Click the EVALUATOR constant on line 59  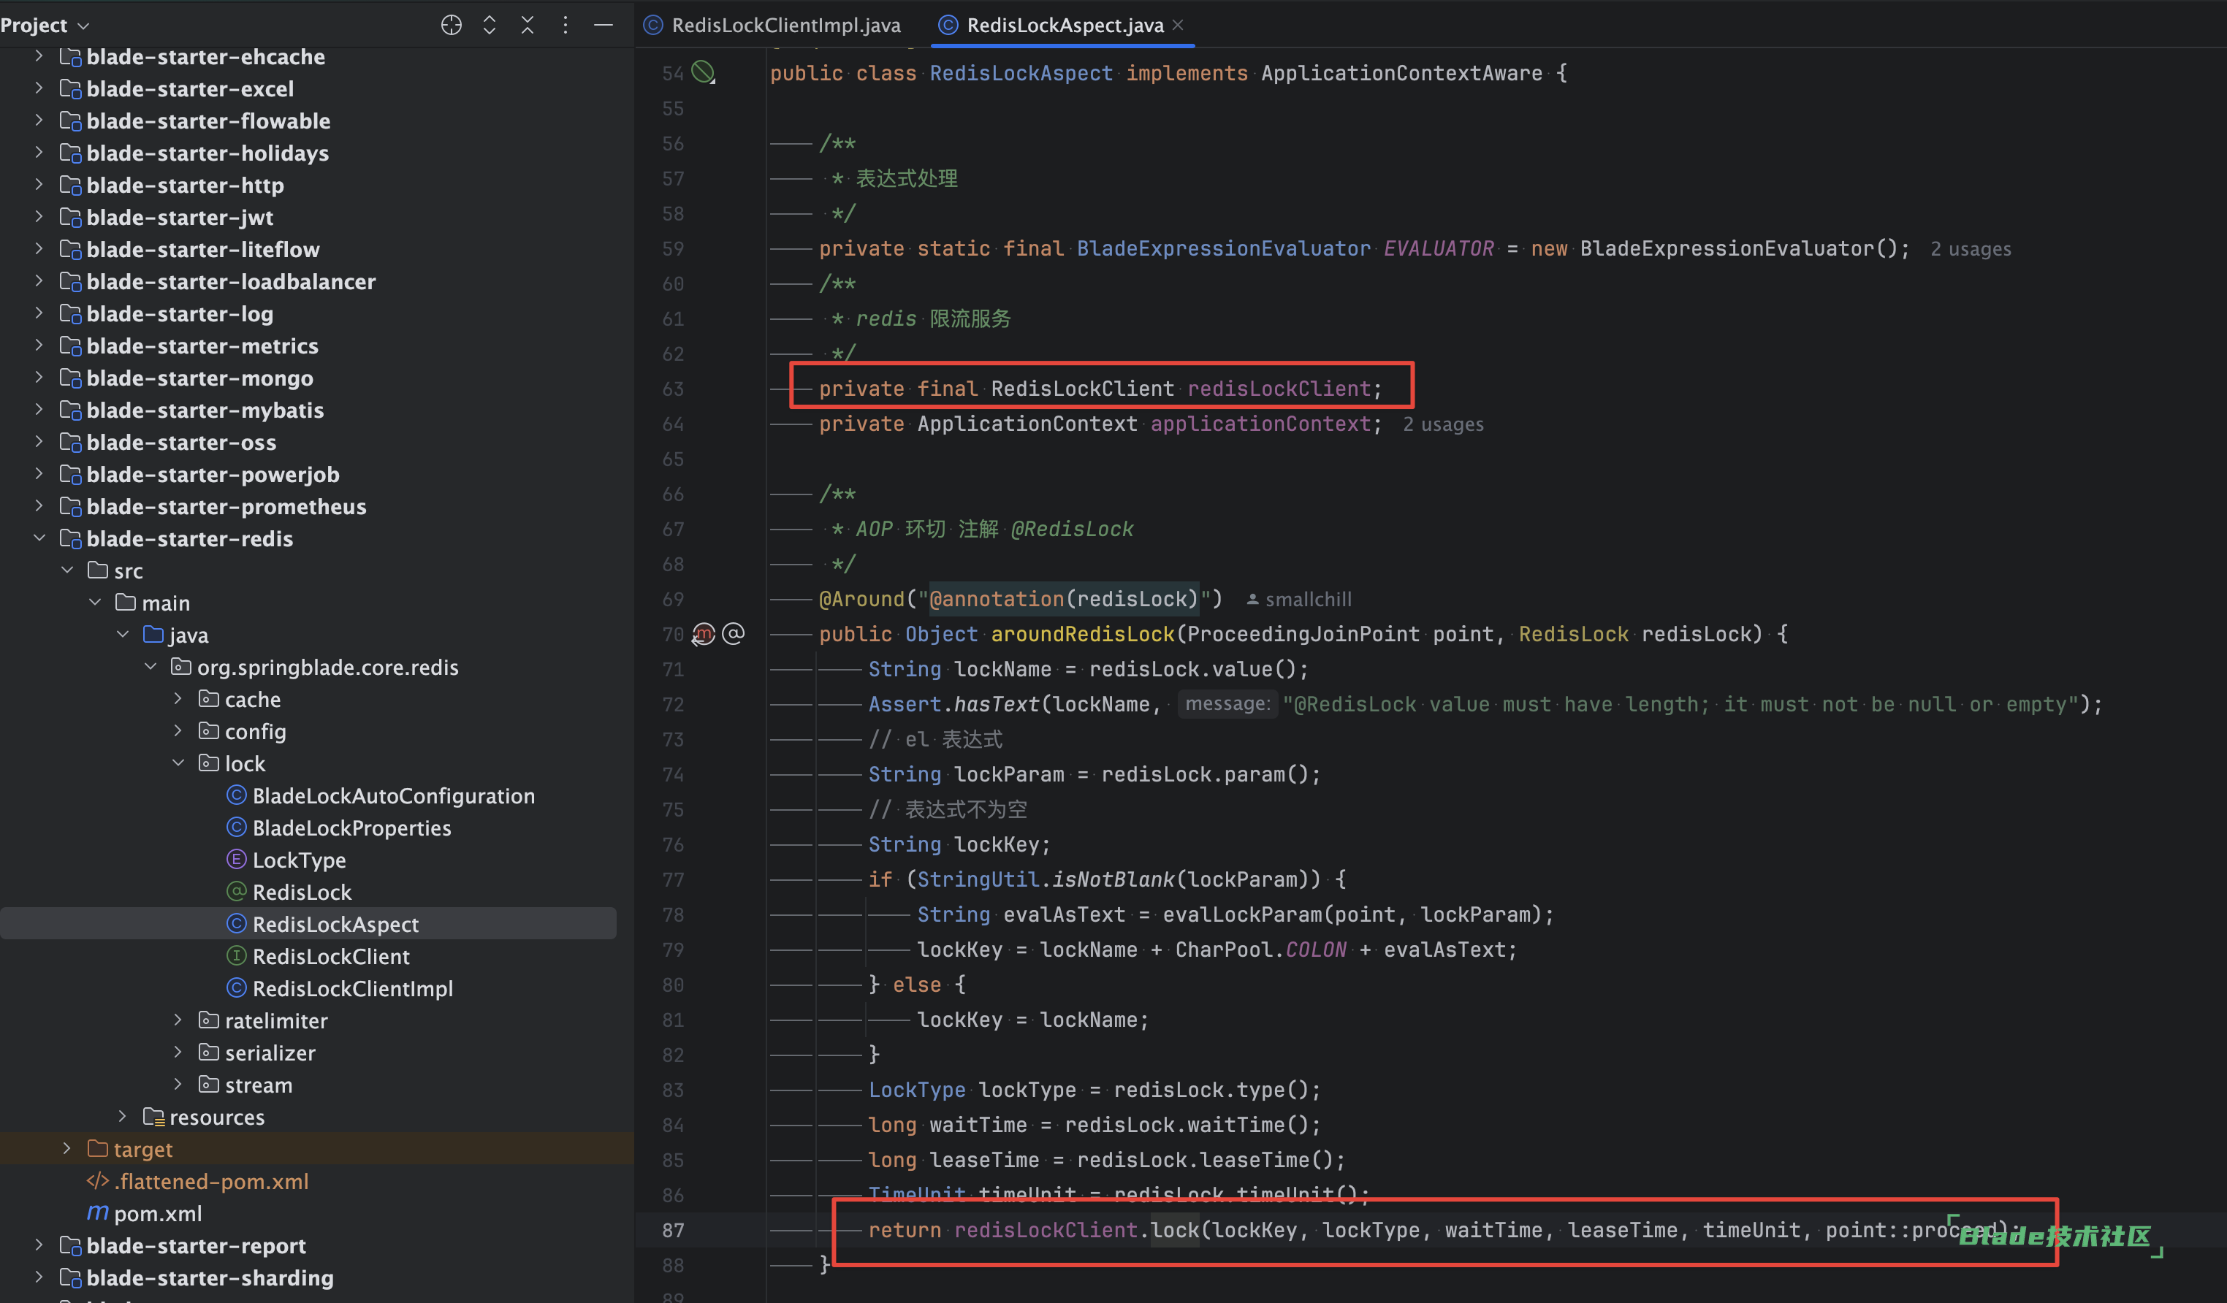coord(1438,248)
